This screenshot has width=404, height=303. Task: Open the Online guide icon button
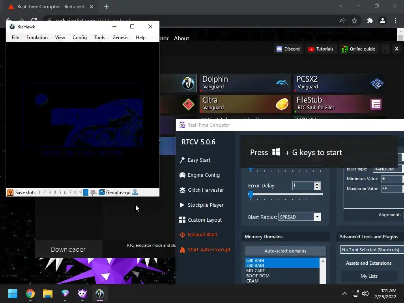click(344, 49)
